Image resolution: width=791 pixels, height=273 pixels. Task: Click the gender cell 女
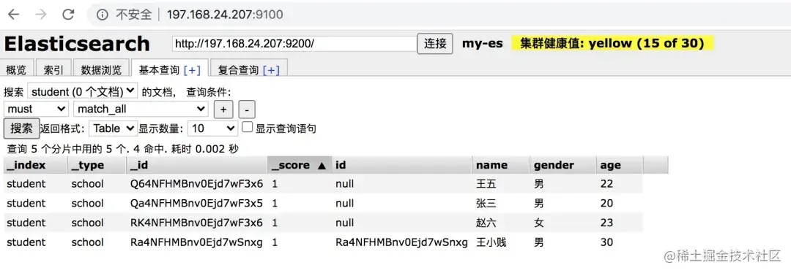point(539,223)
